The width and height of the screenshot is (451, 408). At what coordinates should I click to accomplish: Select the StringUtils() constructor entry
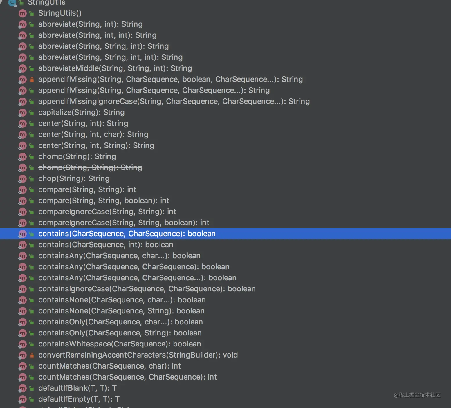(60, 13)
